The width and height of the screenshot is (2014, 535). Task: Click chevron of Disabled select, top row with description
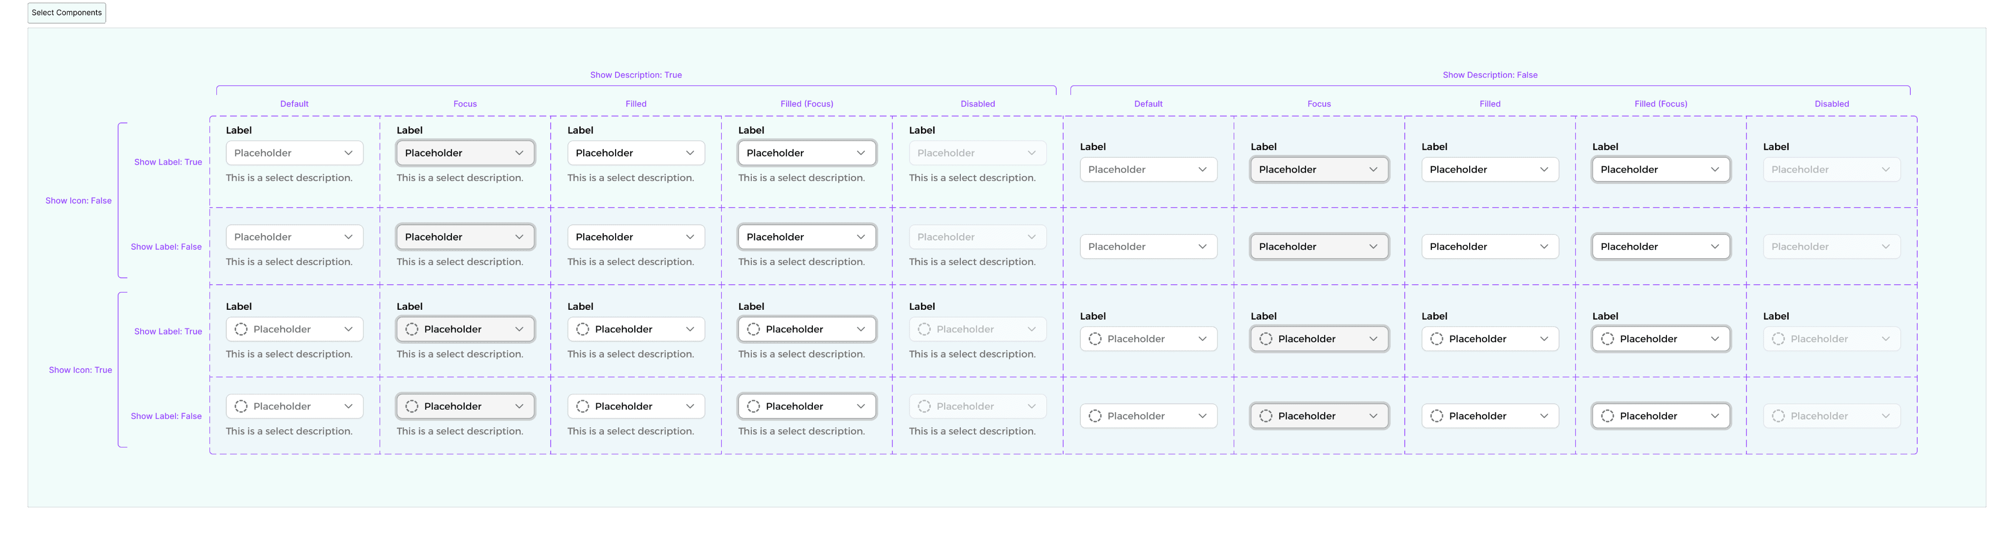tap(1032, 153)
